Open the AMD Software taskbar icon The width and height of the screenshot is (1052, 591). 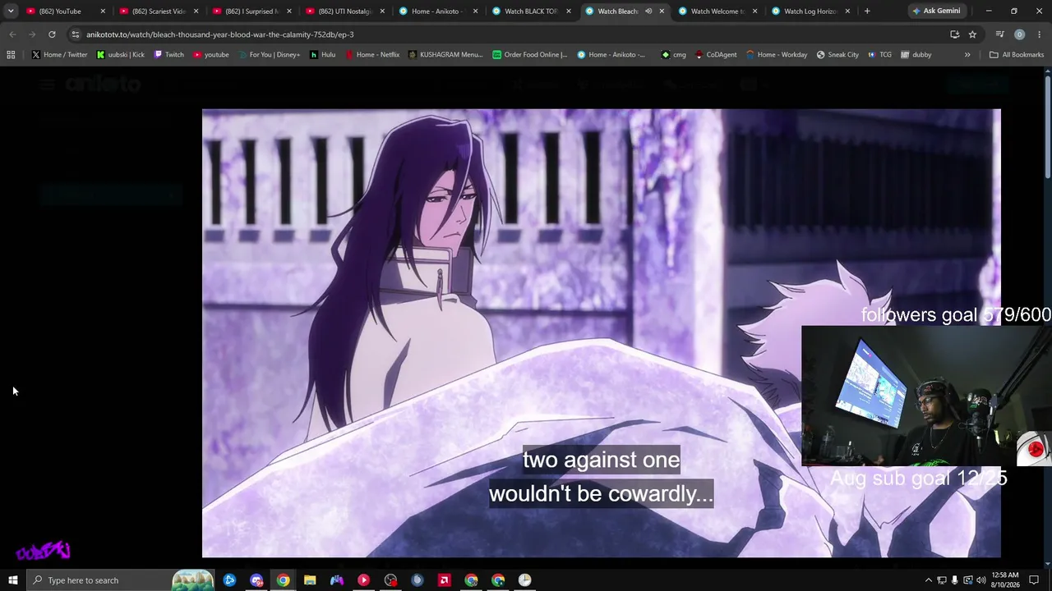click(x=444, y=580)
